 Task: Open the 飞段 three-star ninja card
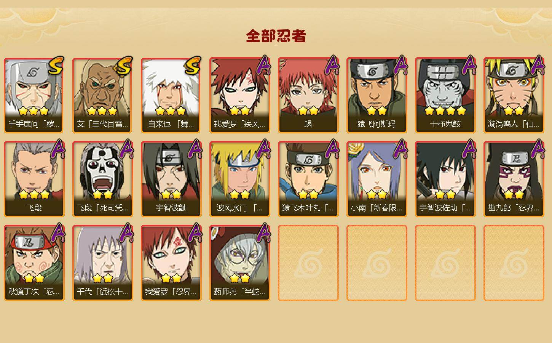[34, 179]
